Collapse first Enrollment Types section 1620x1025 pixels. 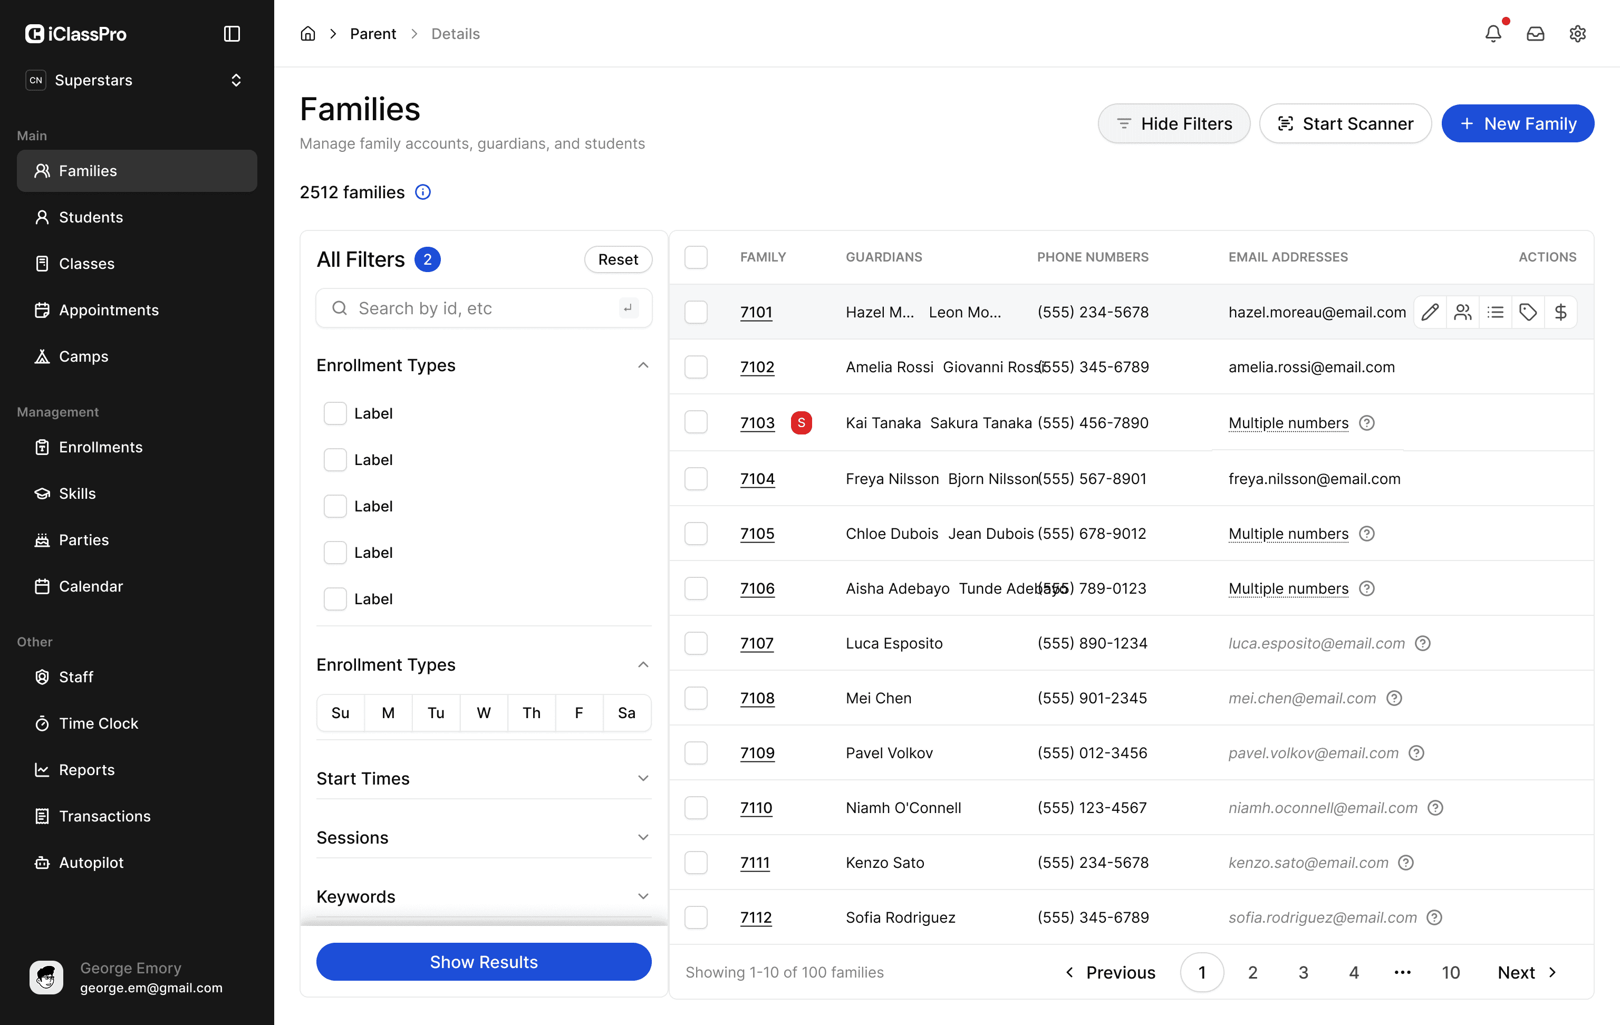tap(643, 365)
